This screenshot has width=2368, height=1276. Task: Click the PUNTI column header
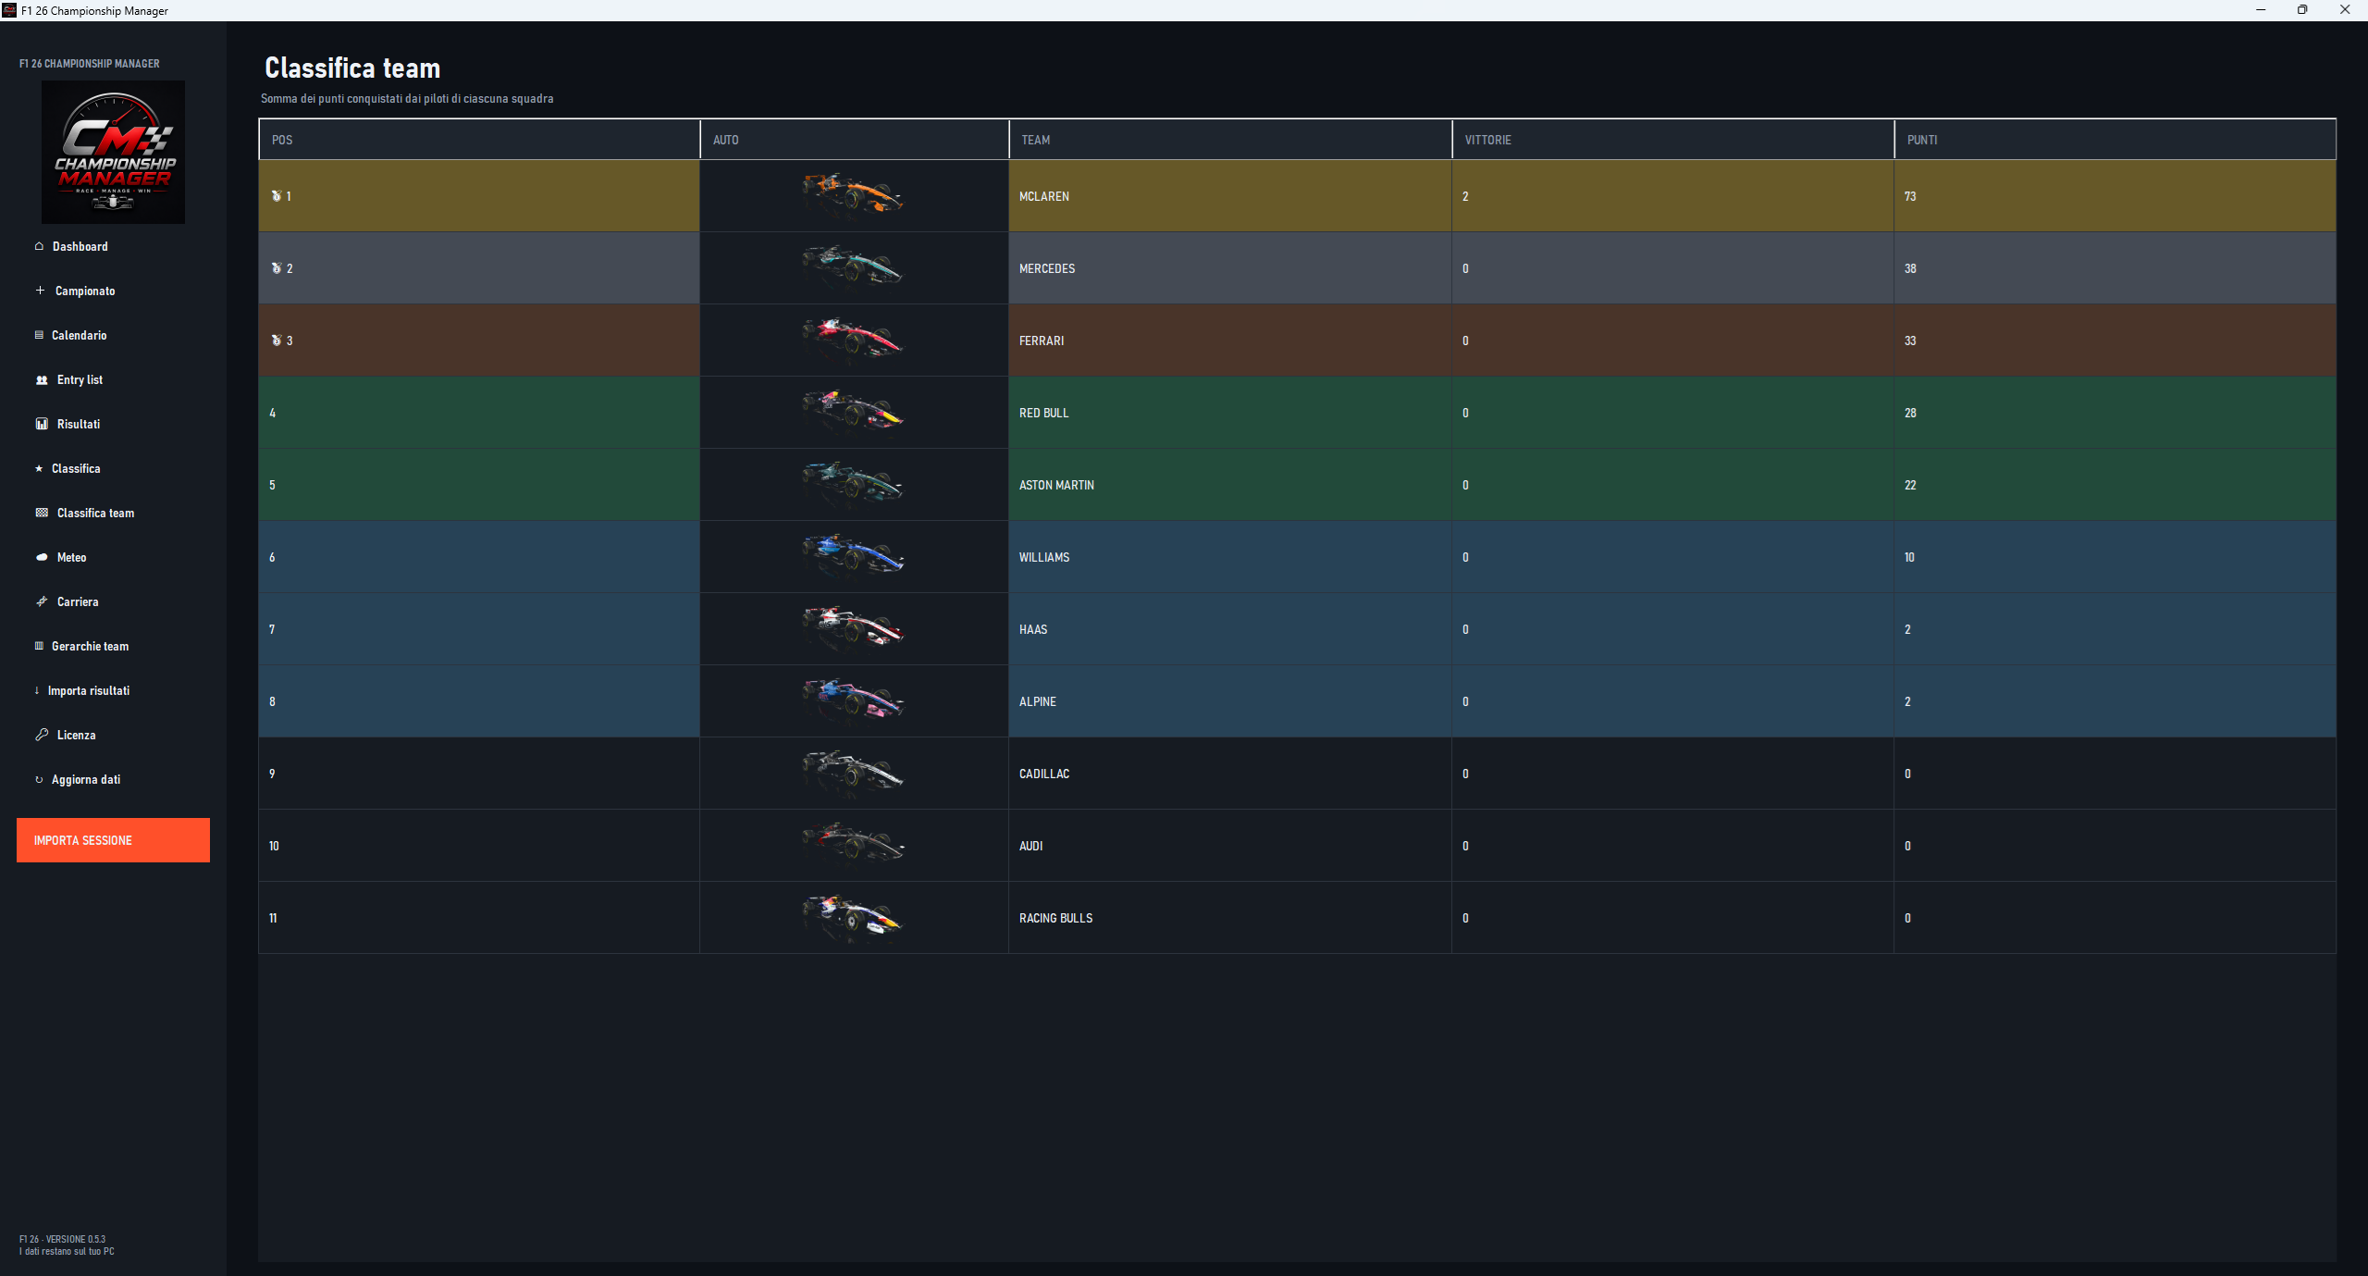click(x=2115, y=140)
